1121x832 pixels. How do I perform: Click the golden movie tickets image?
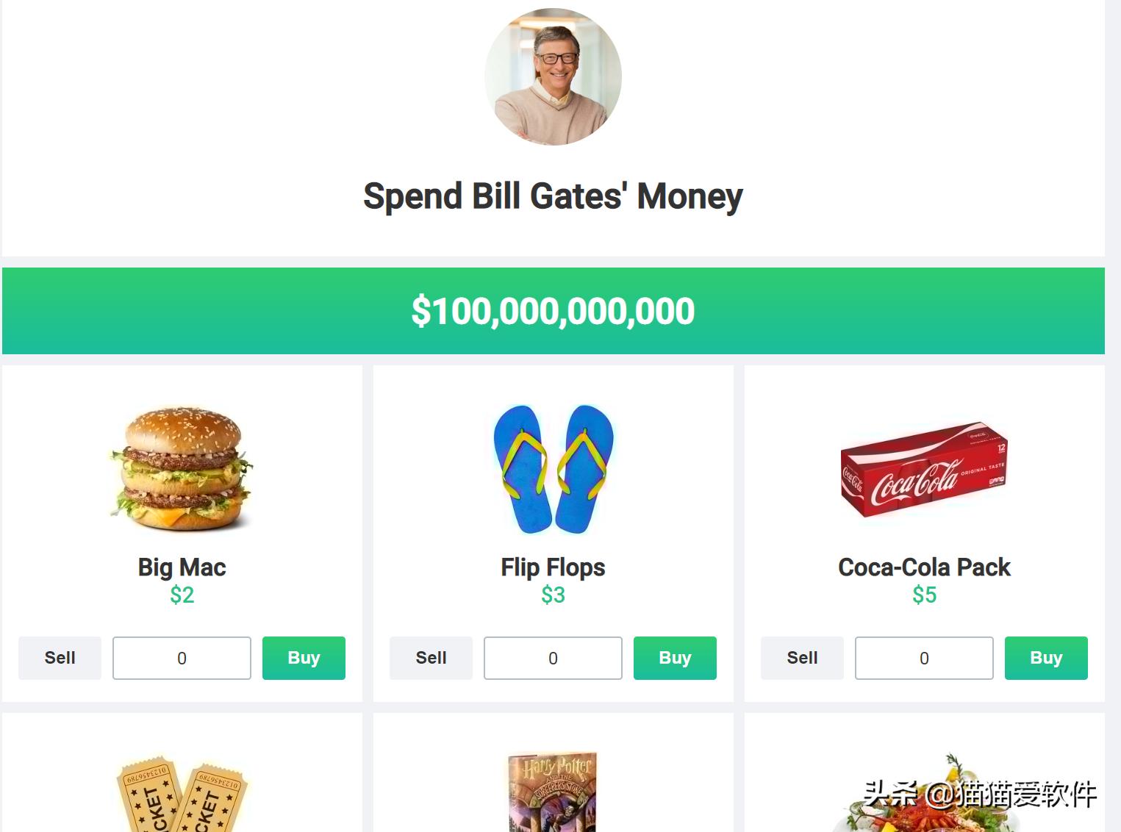[182, 795]
